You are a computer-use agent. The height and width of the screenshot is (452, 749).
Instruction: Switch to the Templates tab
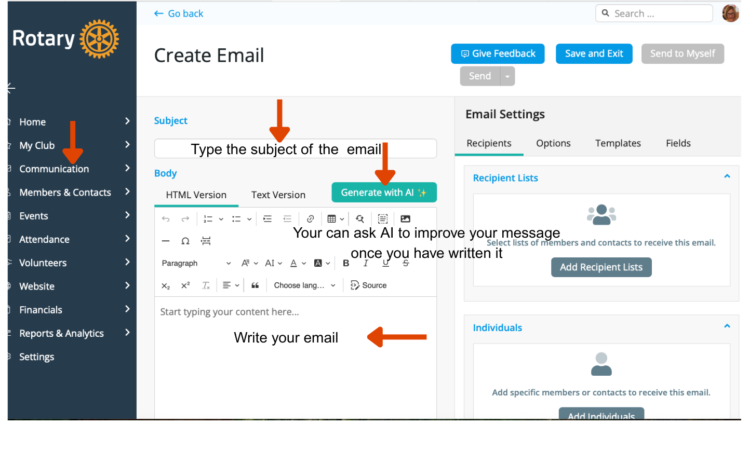(618, 143)
